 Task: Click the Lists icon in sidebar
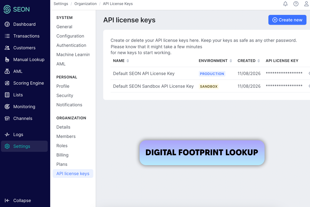point(7,95)
